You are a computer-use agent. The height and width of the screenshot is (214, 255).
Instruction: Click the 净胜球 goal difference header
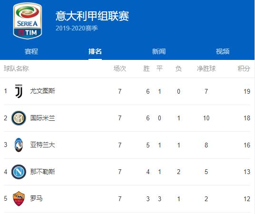(x=206, y=68)
